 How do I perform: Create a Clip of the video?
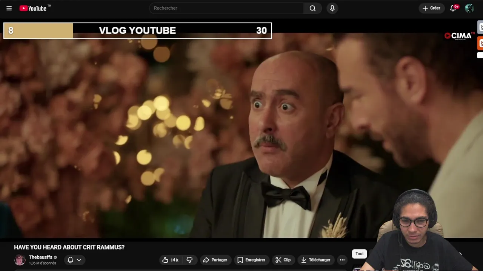pos(283,260)
